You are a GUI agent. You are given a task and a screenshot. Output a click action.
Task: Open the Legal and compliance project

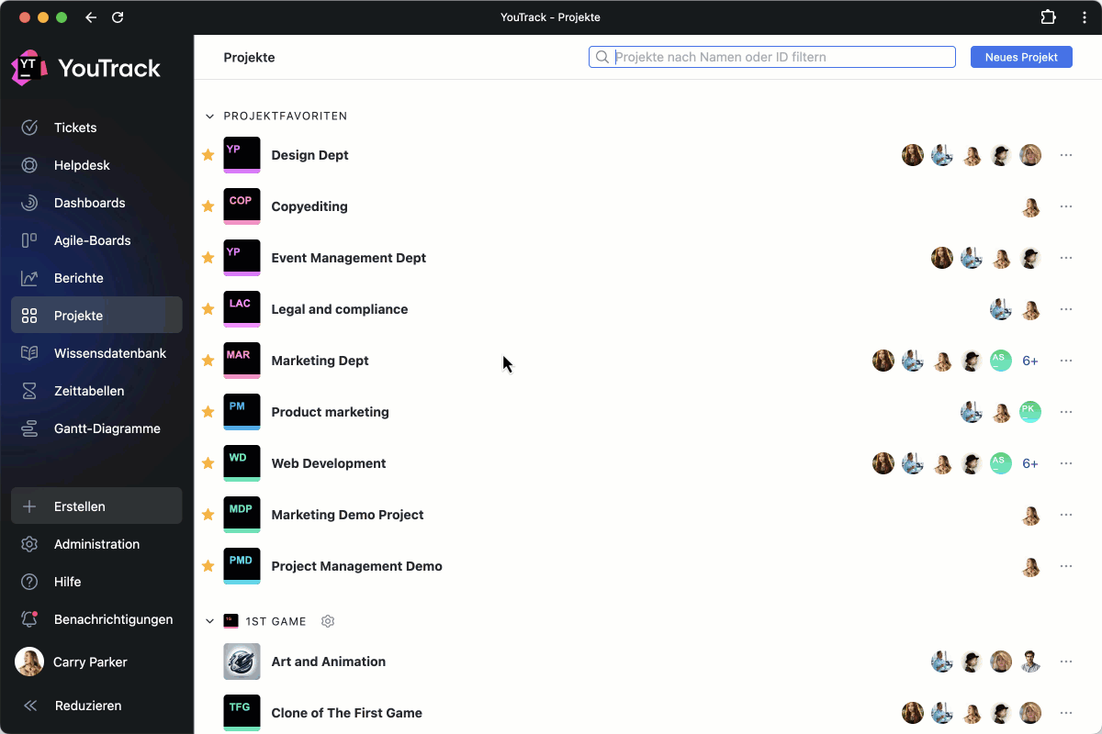[x=339, y=309]
